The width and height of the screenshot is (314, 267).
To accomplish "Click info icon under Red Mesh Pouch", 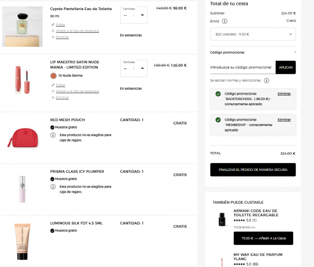I will point(53,135).
